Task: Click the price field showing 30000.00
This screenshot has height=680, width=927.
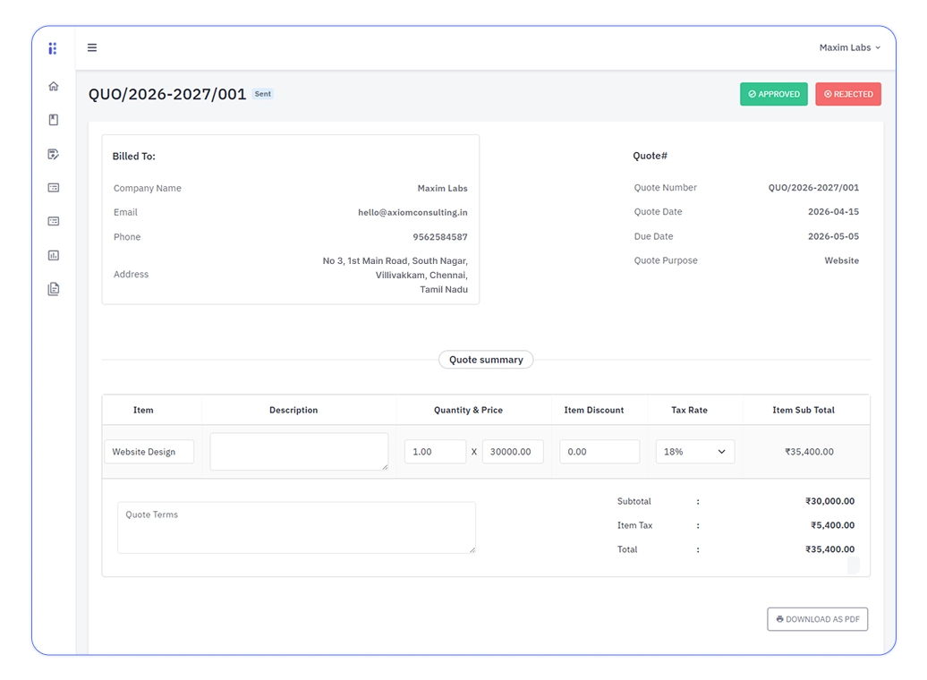Action: [x=513, y=452]
